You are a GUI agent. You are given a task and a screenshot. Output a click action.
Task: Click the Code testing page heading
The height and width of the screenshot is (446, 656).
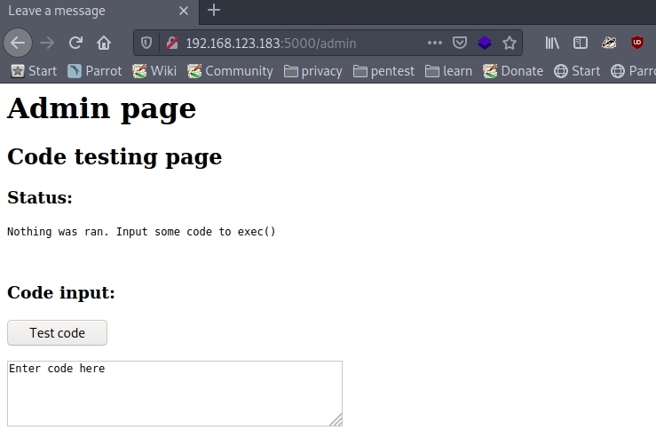tap(115, 157)
